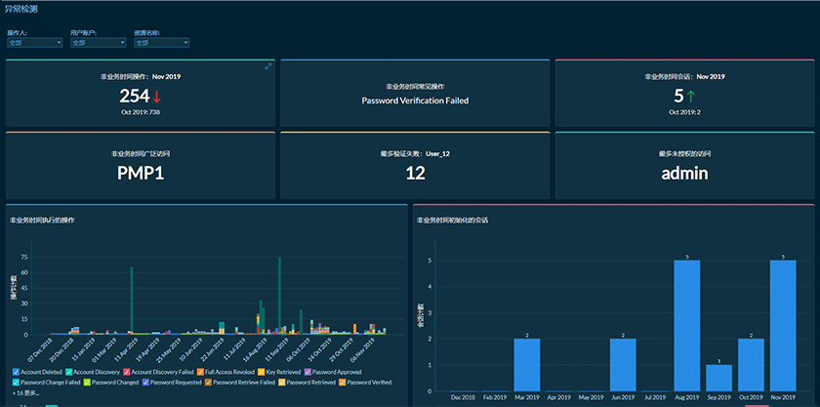Expand the 非业务时间操作 card with the expand icon
The image size is (820, 407).
pos(267,66)
